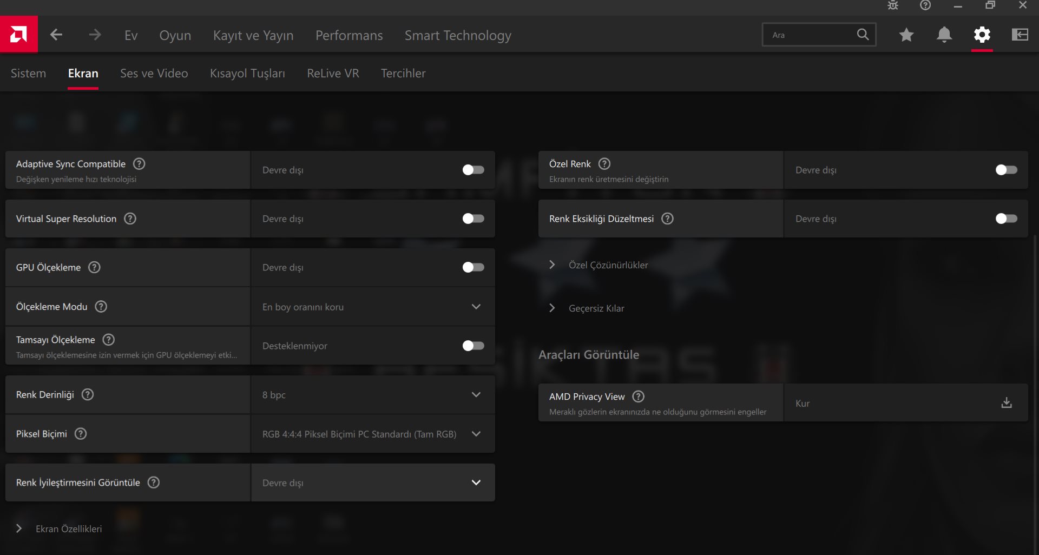The image size is (1039, 555).
Task: Switch to Tercihler tab
Action: pos(403,74)
